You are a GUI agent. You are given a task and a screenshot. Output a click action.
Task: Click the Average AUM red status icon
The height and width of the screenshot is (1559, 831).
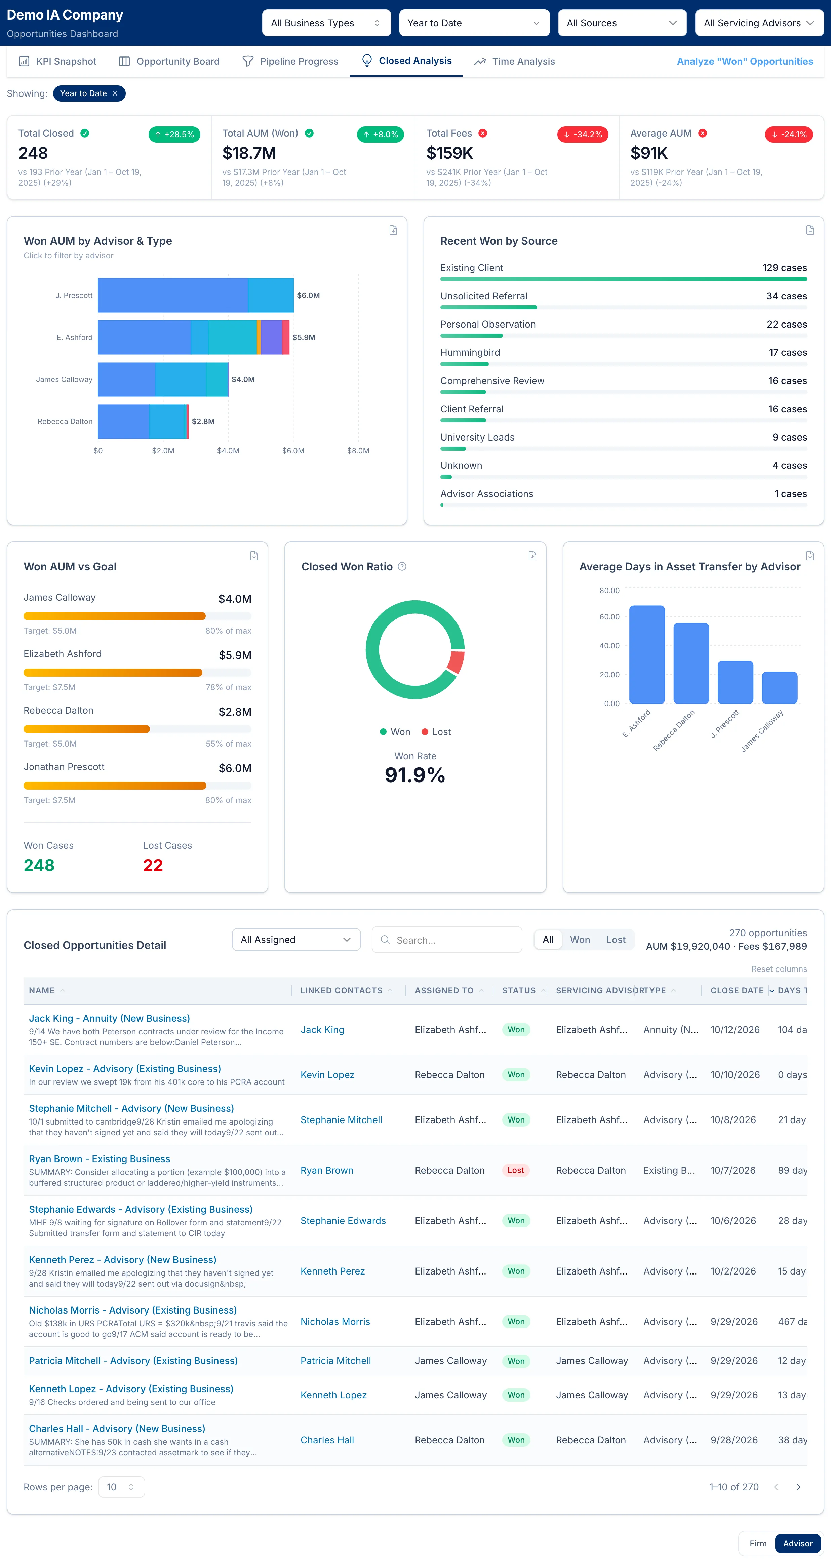click(702, 133)
